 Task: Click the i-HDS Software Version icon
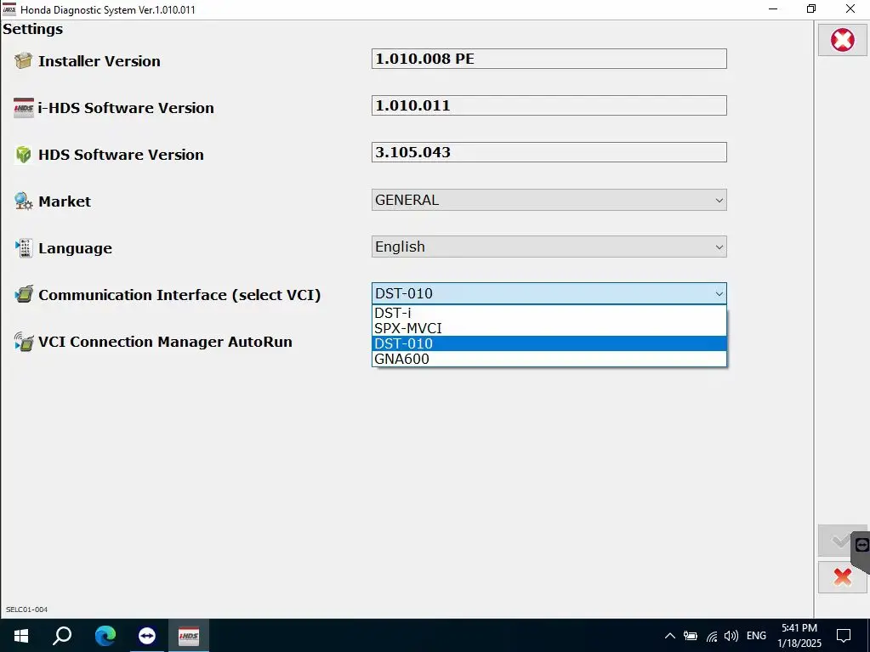tap(23, 108)
